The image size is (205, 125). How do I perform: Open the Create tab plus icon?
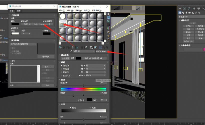[x=180, y=8]
